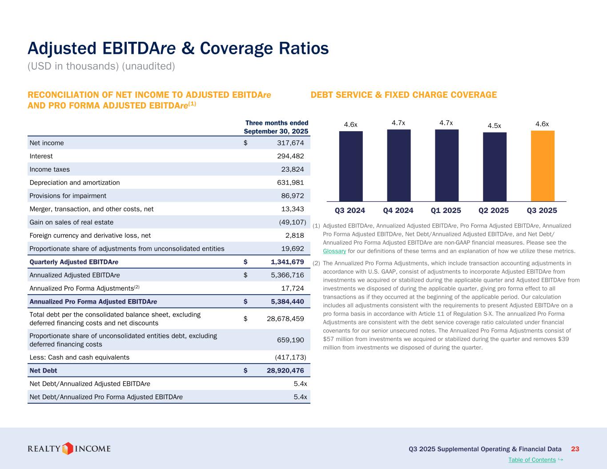607x469 pixels.
Task: Click page number 23 in footer
Action: 575,449
